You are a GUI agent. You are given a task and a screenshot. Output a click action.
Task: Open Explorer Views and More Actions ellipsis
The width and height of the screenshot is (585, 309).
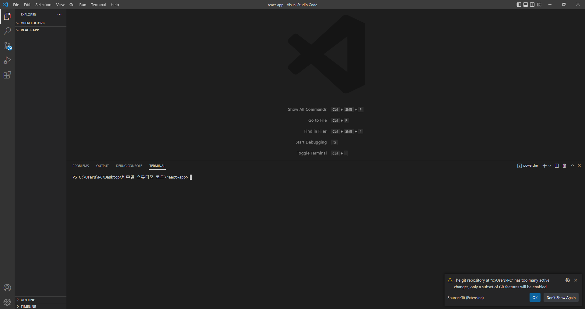(x=59, y=15)
